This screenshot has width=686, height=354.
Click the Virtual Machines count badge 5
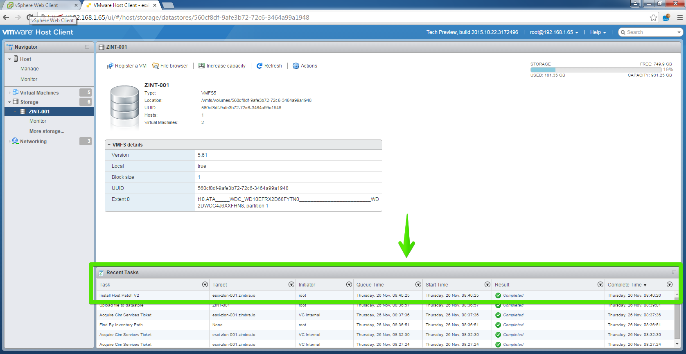tap(86, 92)
